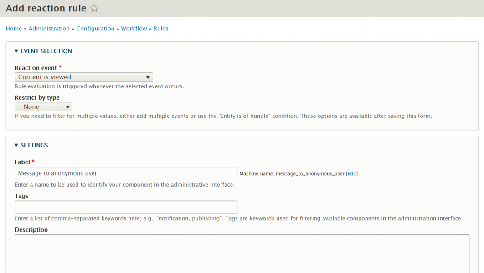Click inside the Label text field
Image resolution: width=484 pixels, height=273 pixels.
click(126, 173)
